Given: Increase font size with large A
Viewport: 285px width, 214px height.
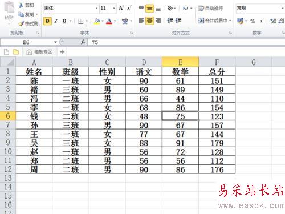Looking at the screenshot, I should point(121,8).
